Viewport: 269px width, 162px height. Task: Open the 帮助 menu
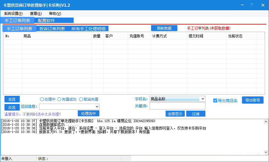coord(55,14)
